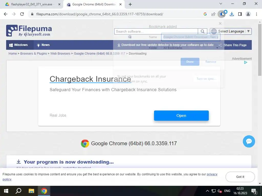Click the blue Open ad button
262x196 pixels.
[x=181, y=116]
